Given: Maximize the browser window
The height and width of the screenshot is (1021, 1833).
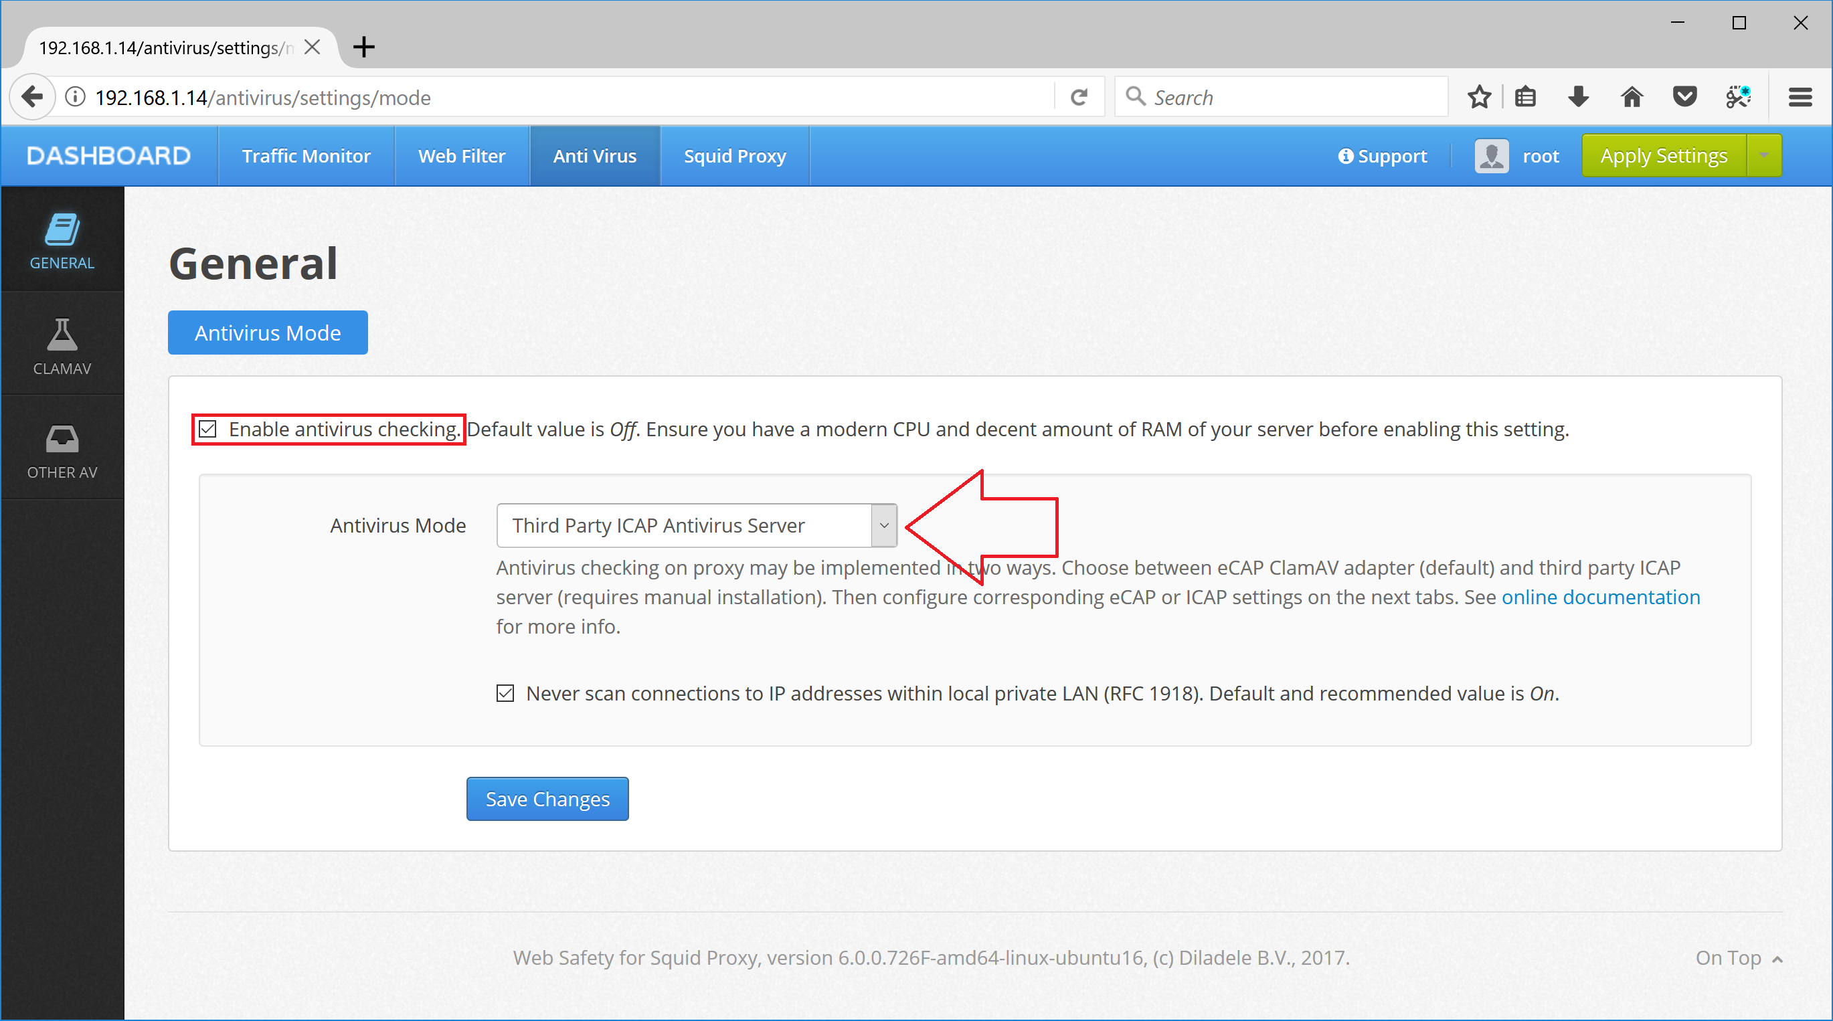Looking at the screenshot, I should tap(1739, 23).
